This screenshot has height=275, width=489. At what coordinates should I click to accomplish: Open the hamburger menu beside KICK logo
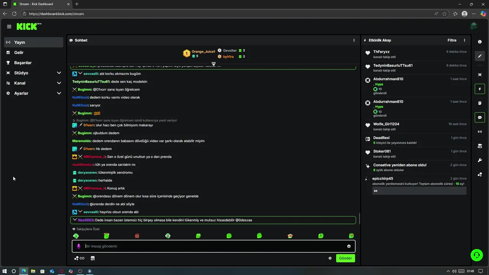pyautogui.click(x=9, y=26)
